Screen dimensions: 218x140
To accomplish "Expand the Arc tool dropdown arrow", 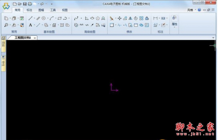I will coord(56,18).
